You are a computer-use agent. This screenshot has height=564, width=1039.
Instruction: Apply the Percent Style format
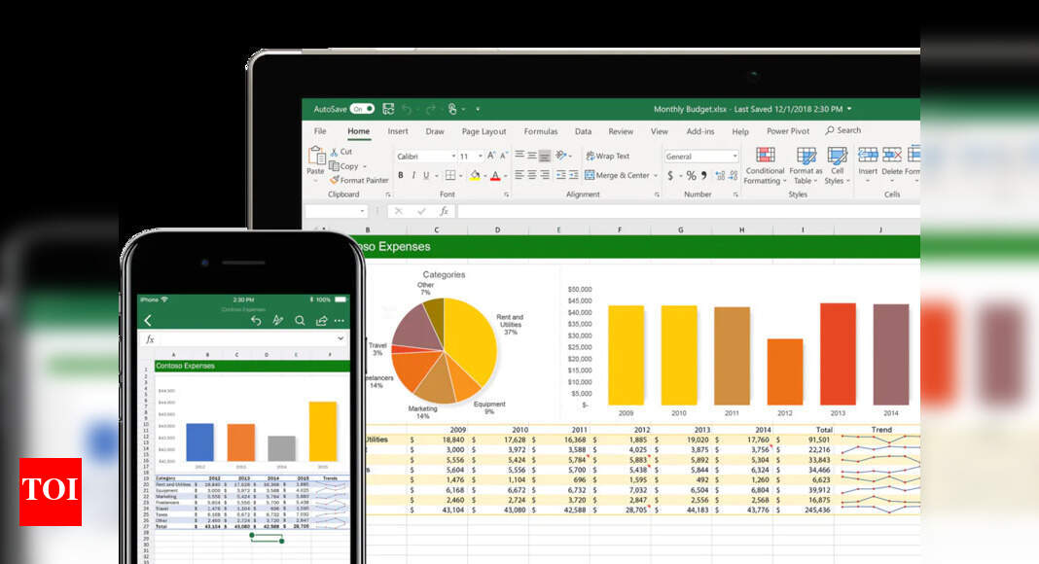coord(691,174)
